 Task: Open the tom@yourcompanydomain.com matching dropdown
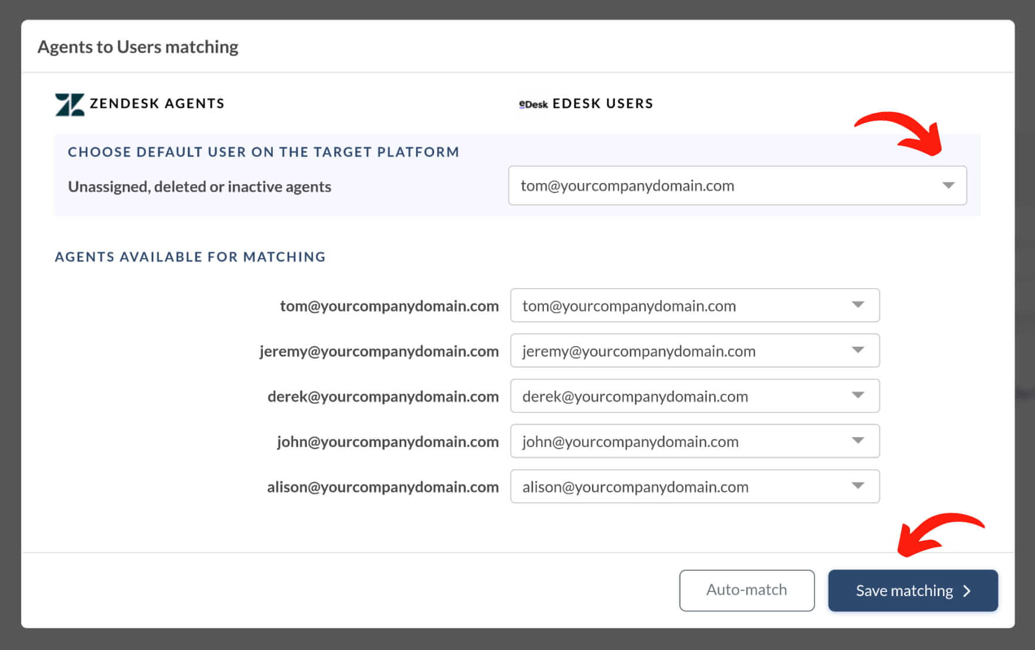[695, 305]
